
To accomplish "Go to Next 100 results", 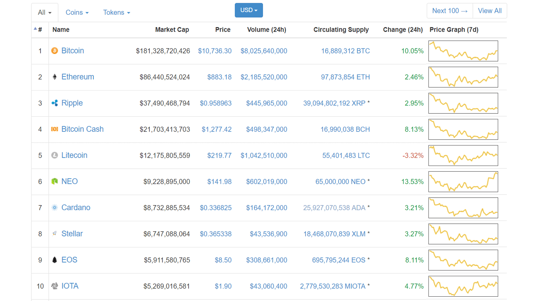I will click(x=450, y=11).
